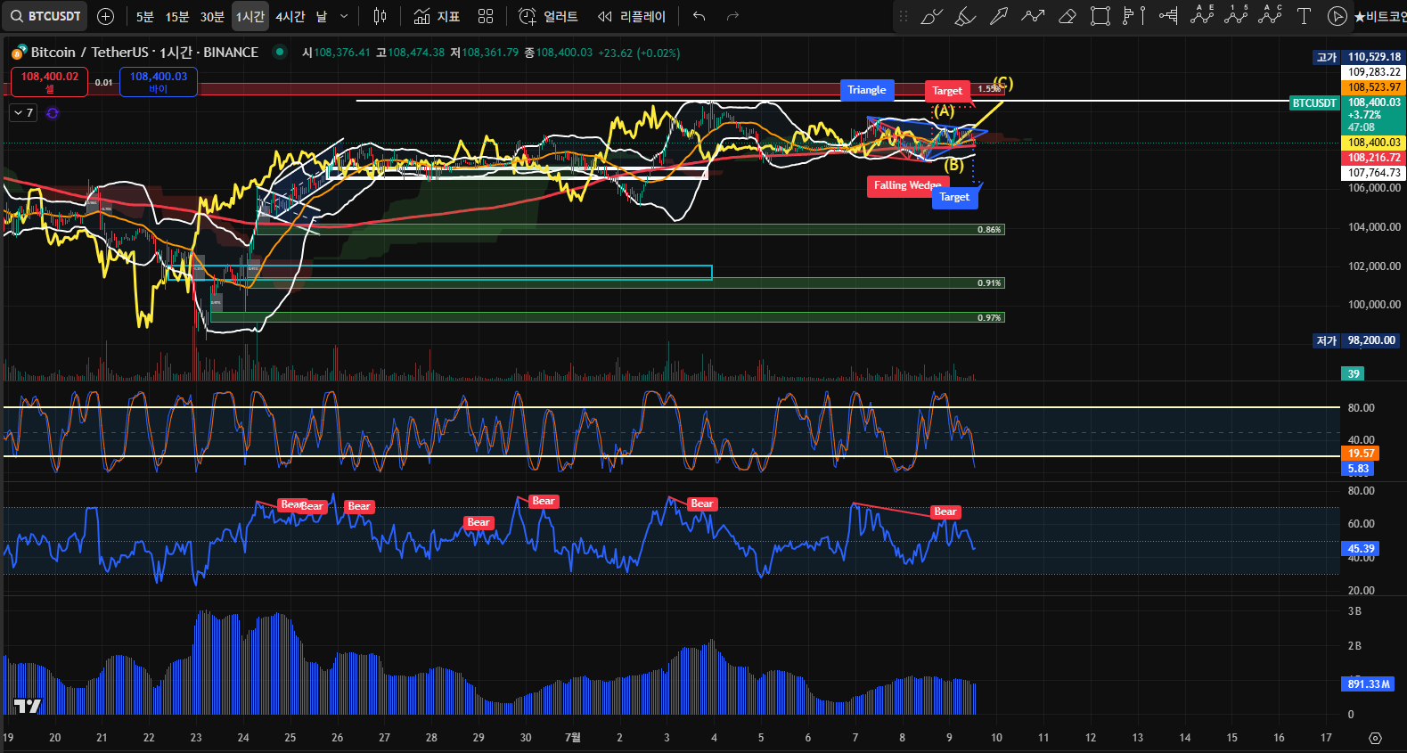Screen dimensions: 1407x753
Task: Collapse the 7 indicators legend
Action: [x=23, y=113]
